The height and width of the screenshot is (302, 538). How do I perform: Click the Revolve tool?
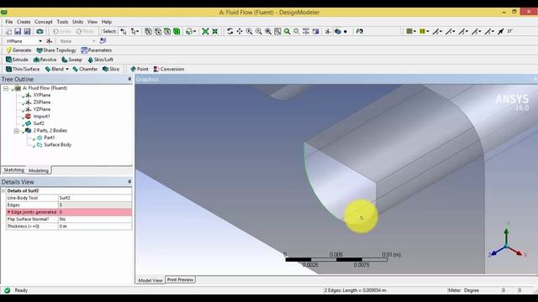(45, 60)
